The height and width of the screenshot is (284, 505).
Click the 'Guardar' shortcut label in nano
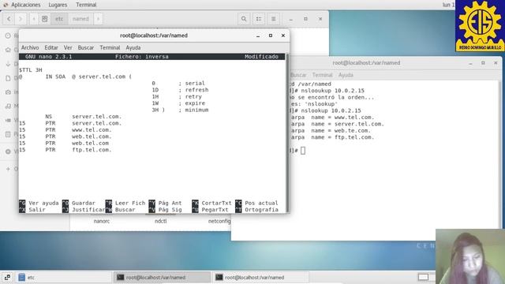pyautogui.click(x=84, y=204)
